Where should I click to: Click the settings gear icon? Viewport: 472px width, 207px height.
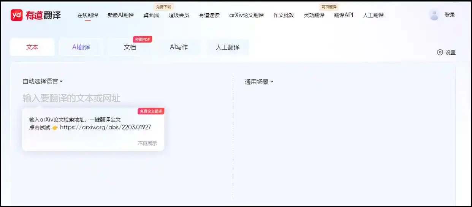click(440, 52)
